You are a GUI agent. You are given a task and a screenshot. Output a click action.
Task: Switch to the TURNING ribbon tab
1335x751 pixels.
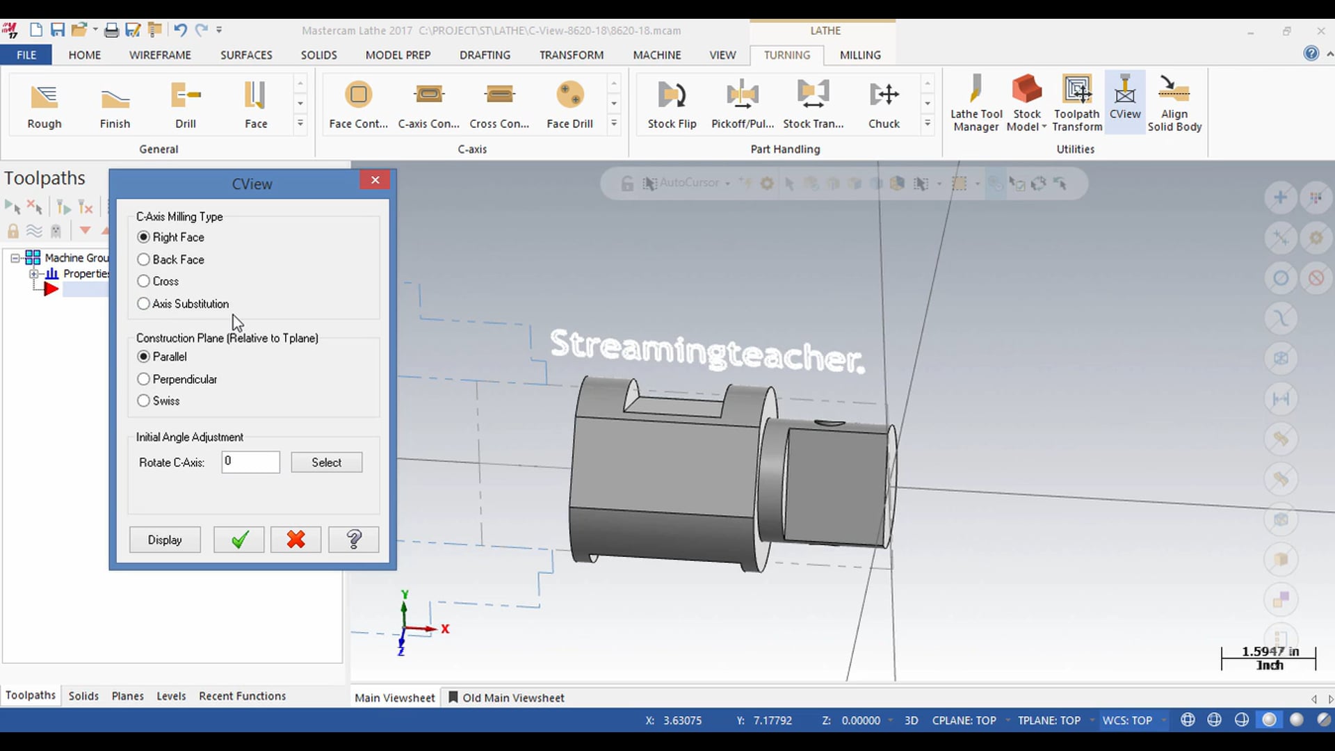point(786,54)
